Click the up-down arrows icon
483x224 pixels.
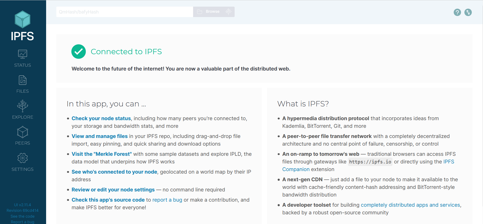click(x=468, y=12)
